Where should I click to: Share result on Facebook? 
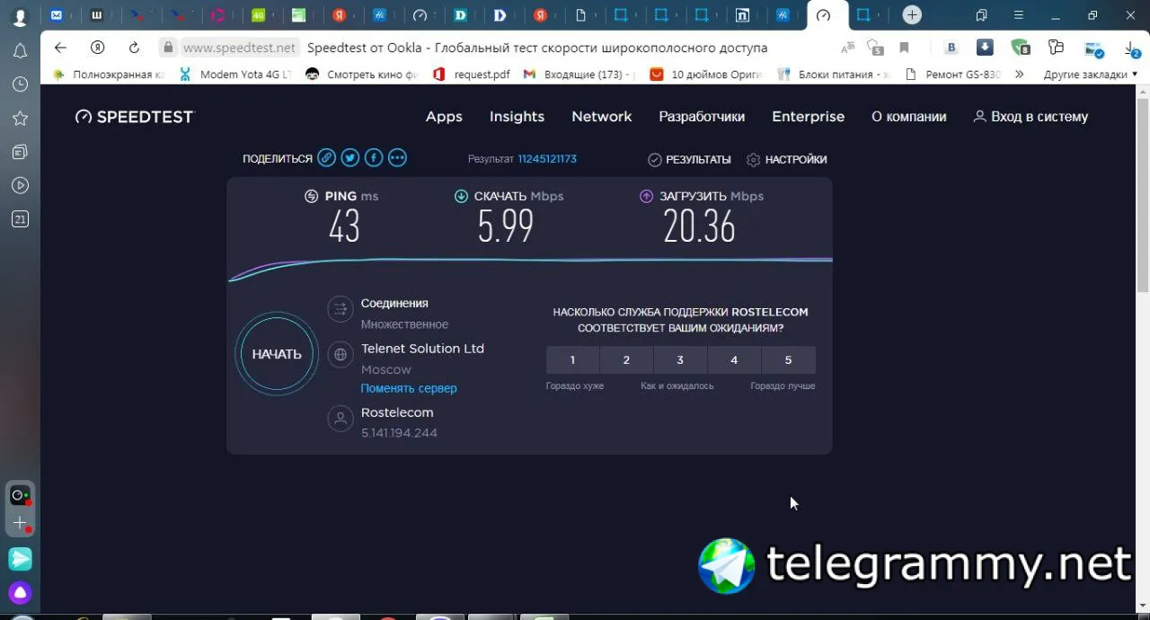pos(374,158)
